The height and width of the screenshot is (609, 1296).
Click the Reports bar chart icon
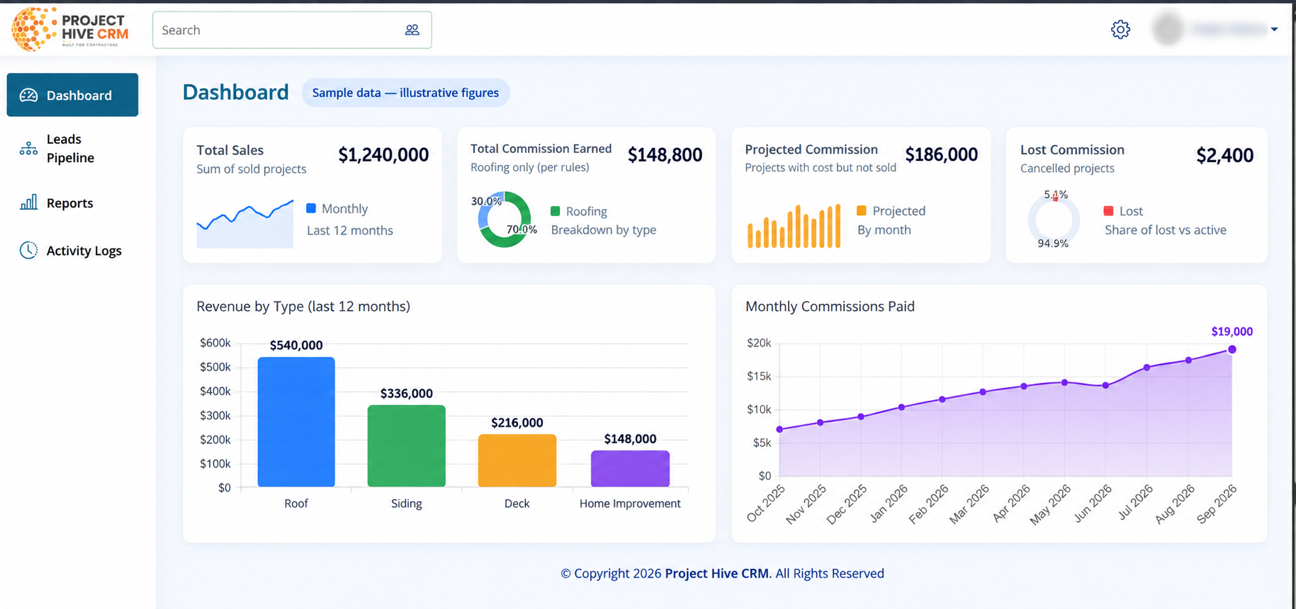(x=28, y=203)
